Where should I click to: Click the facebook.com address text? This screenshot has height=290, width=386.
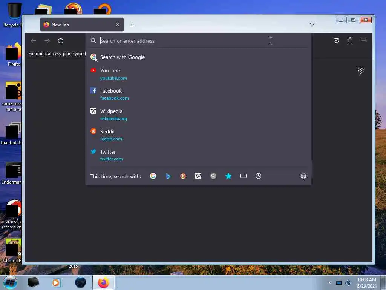coord(114,98)
